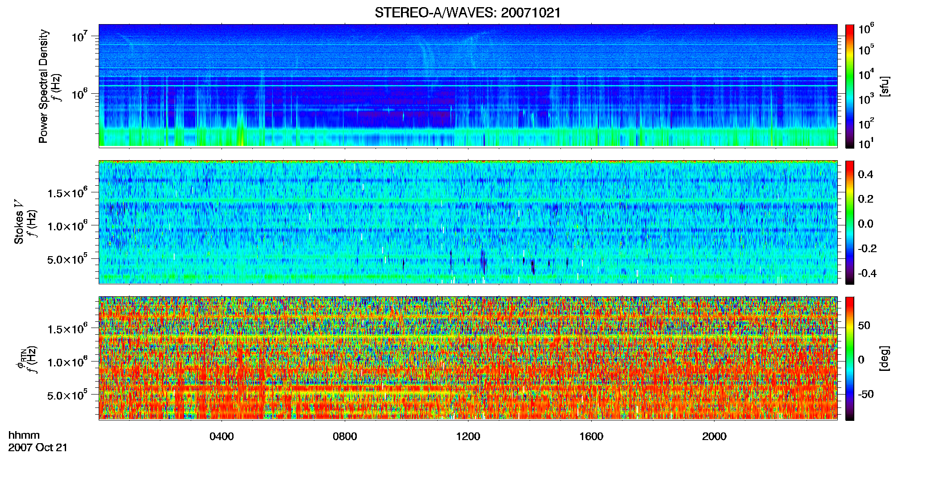
Task: Click the 1.5×10^6 tick in φ RTN panel
Action: pos(67,329)
